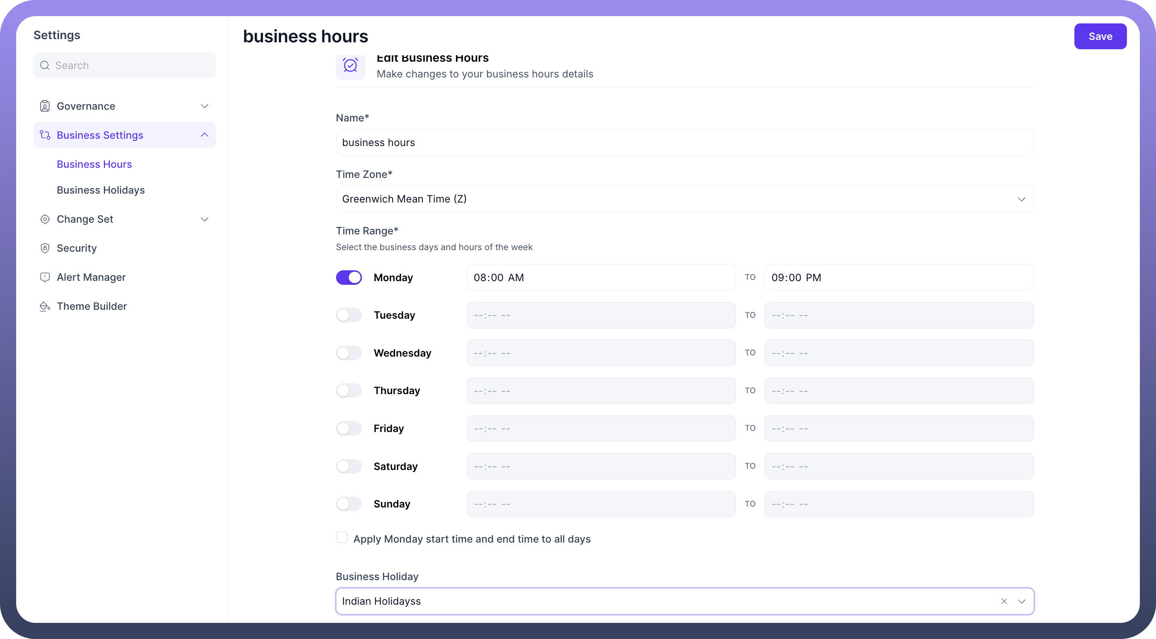Image resolution: width=1156 pixels, height=639 pixels.
Task: Click the Monday end time field
Action: [x=898, y=278]
